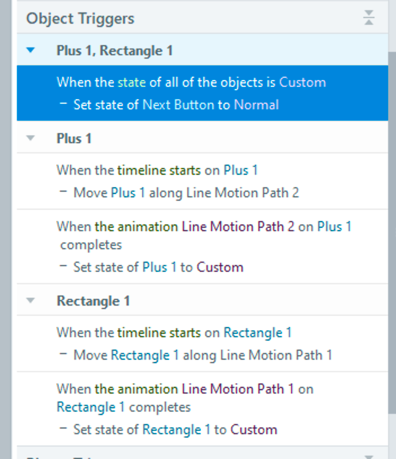Viewport: 396px width, 459px height.
Task: Select 'Move Plus 1 along Line Motion Path 2' action
Action: 186,193
